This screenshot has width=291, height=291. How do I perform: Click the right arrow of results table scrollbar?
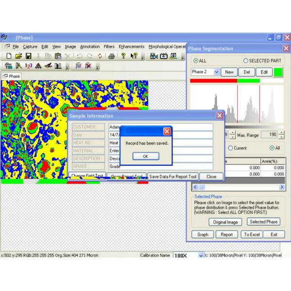(282, 187)
